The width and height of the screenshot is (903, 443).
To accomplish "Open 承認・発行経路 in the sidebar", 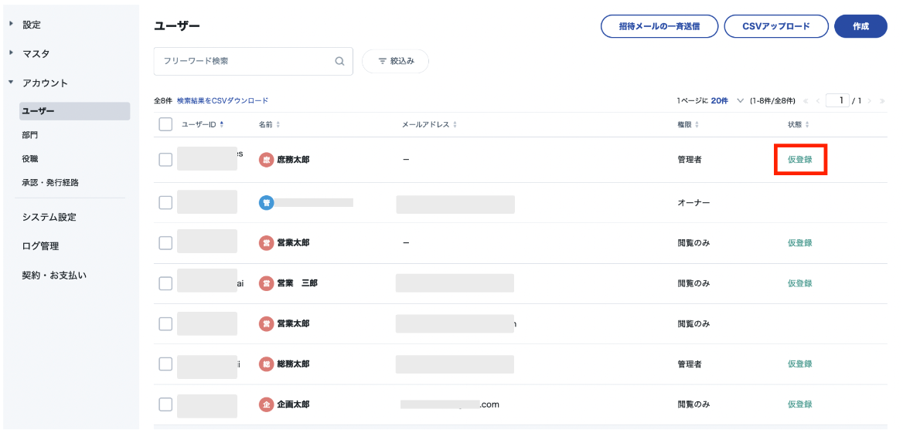I will [50, 183].
